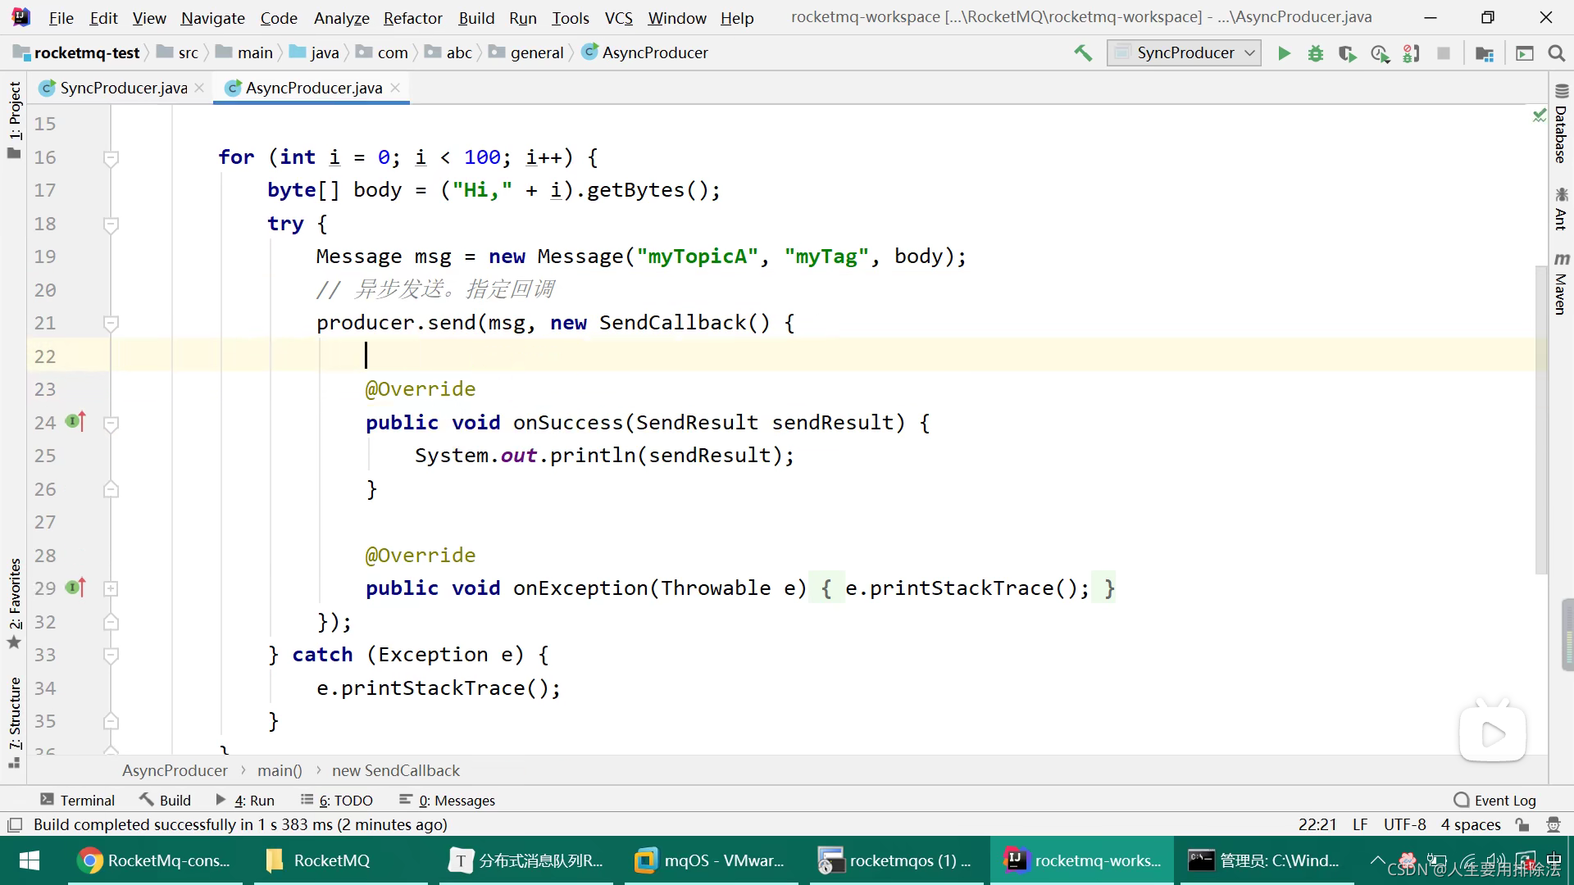Click rocketmq-test in the navigation bar

pos(77,53)
